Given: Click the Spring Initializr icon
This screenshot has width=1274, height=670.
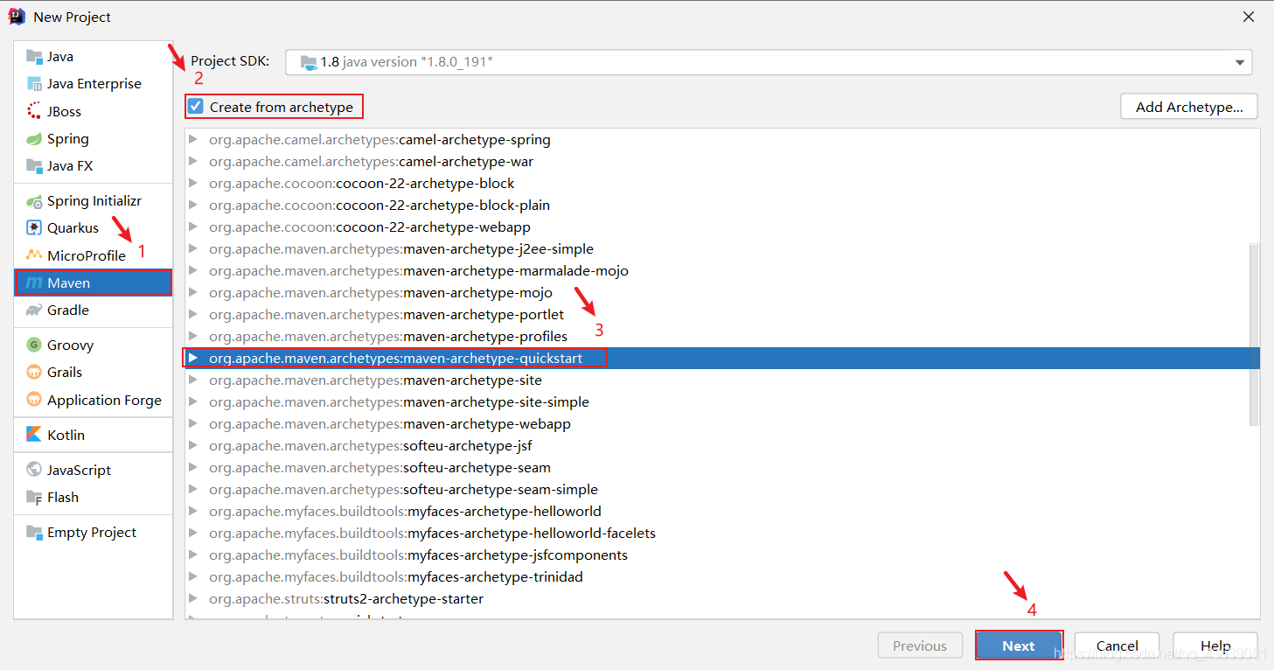Looking at the screenshot, I should tap(34, 201).
